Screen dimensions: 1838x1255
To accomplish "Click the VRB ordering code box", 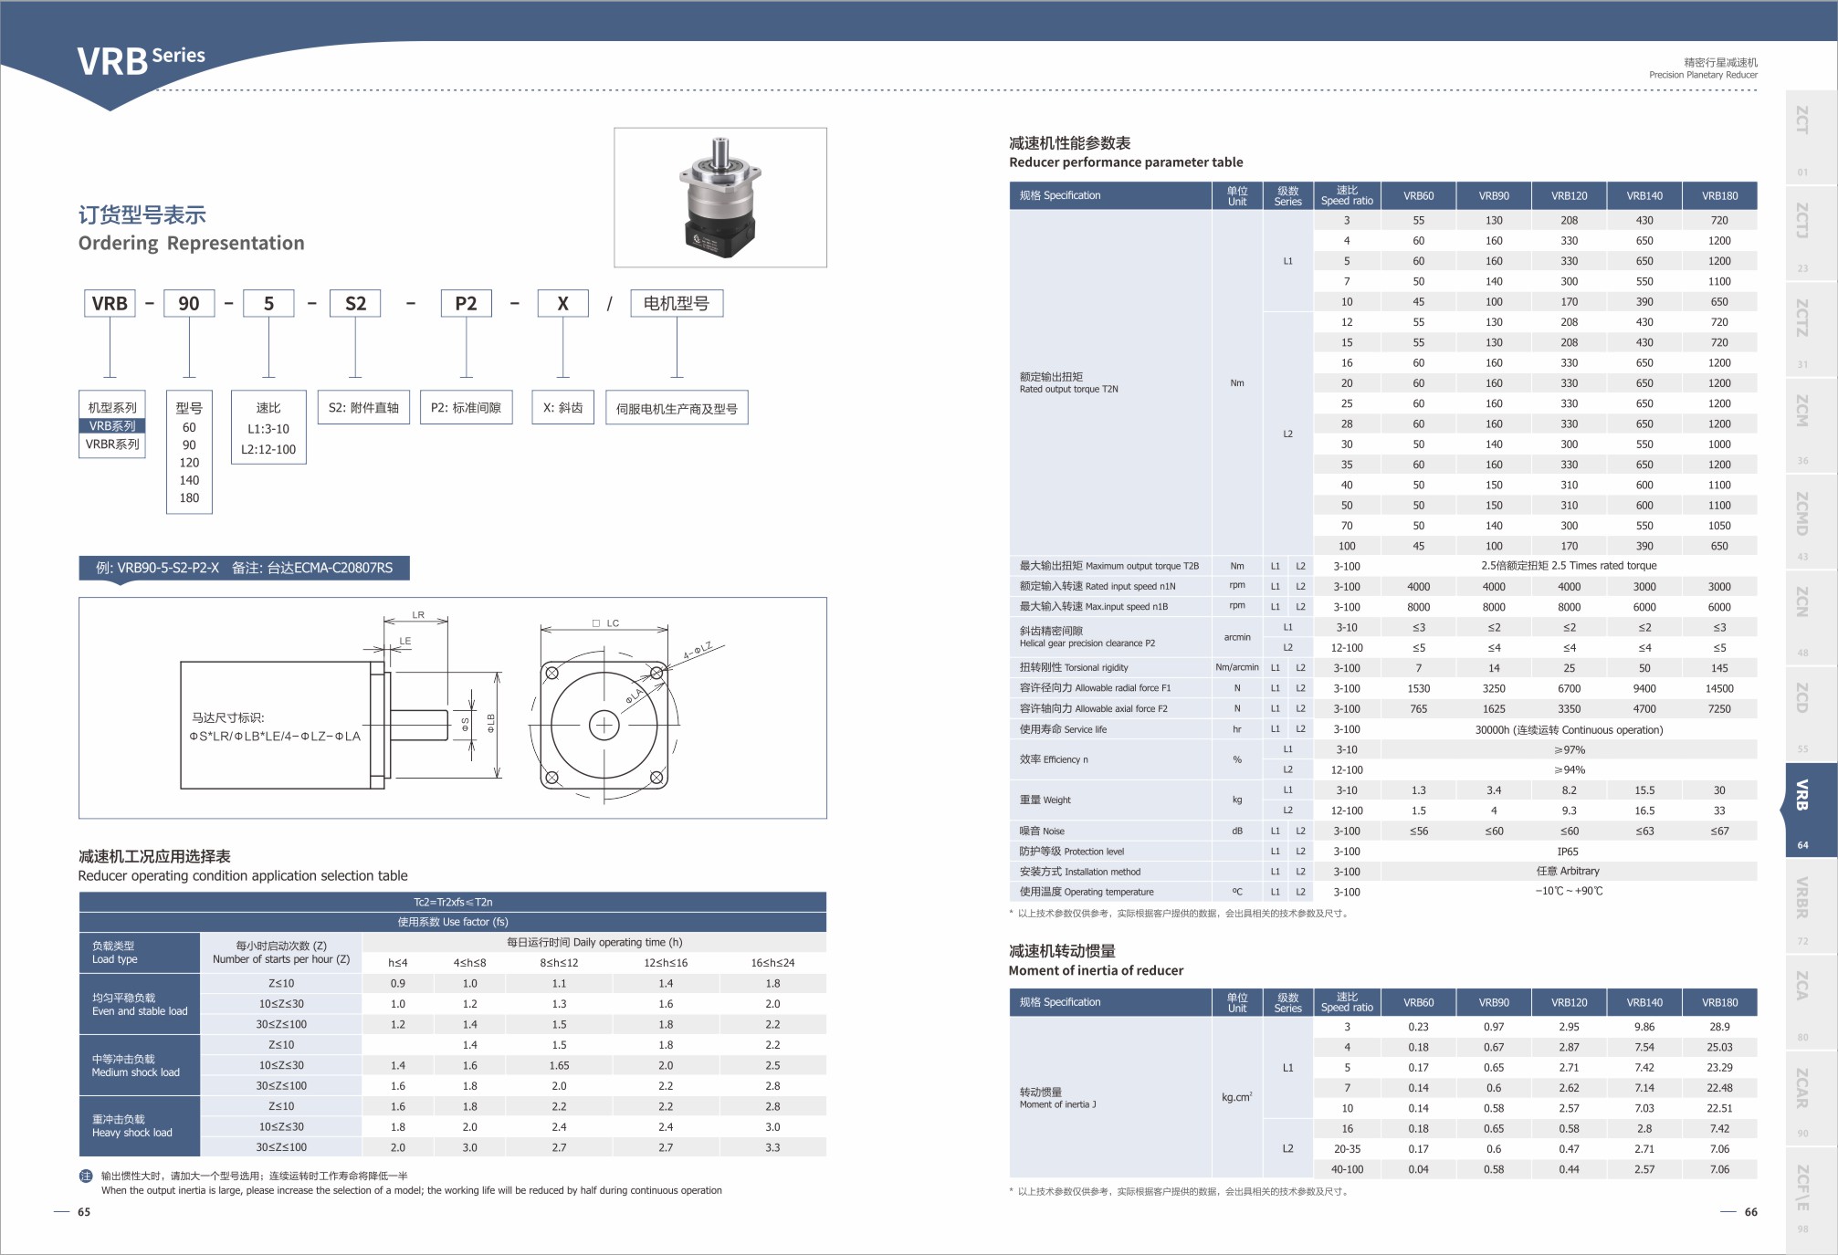I will [110, 303].
